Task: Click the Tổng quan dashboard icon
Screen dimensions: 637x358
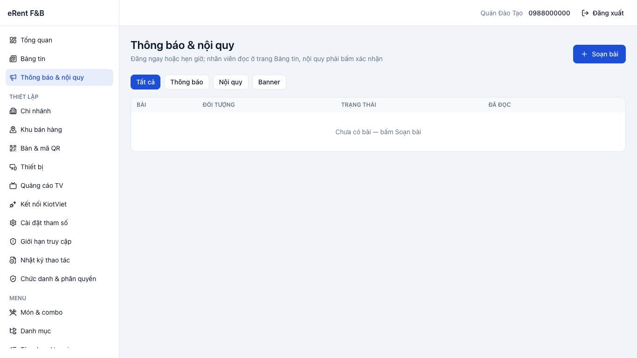Action: coord(13,40)
